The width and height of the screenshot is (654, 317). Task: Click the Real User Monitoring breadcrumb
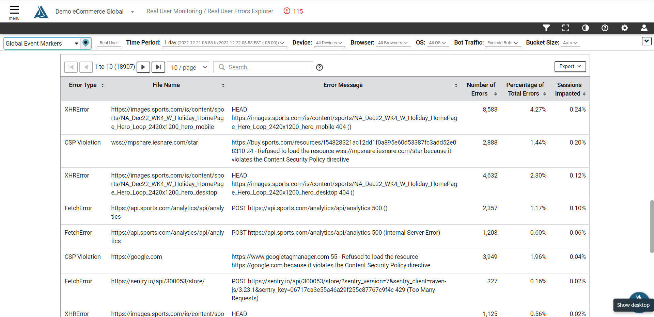[x=174, y=11]
